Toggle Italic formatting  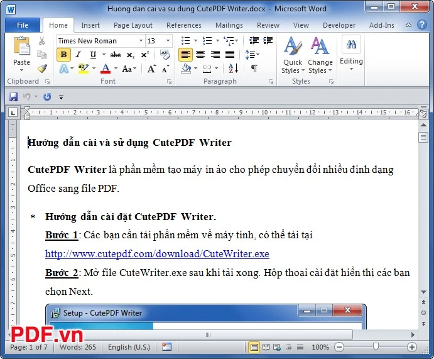tap(79, 55)
